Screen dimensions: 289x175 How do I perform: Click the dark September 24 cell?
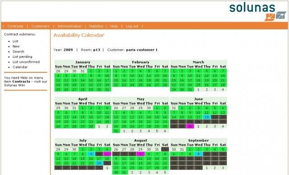(207, 163)
